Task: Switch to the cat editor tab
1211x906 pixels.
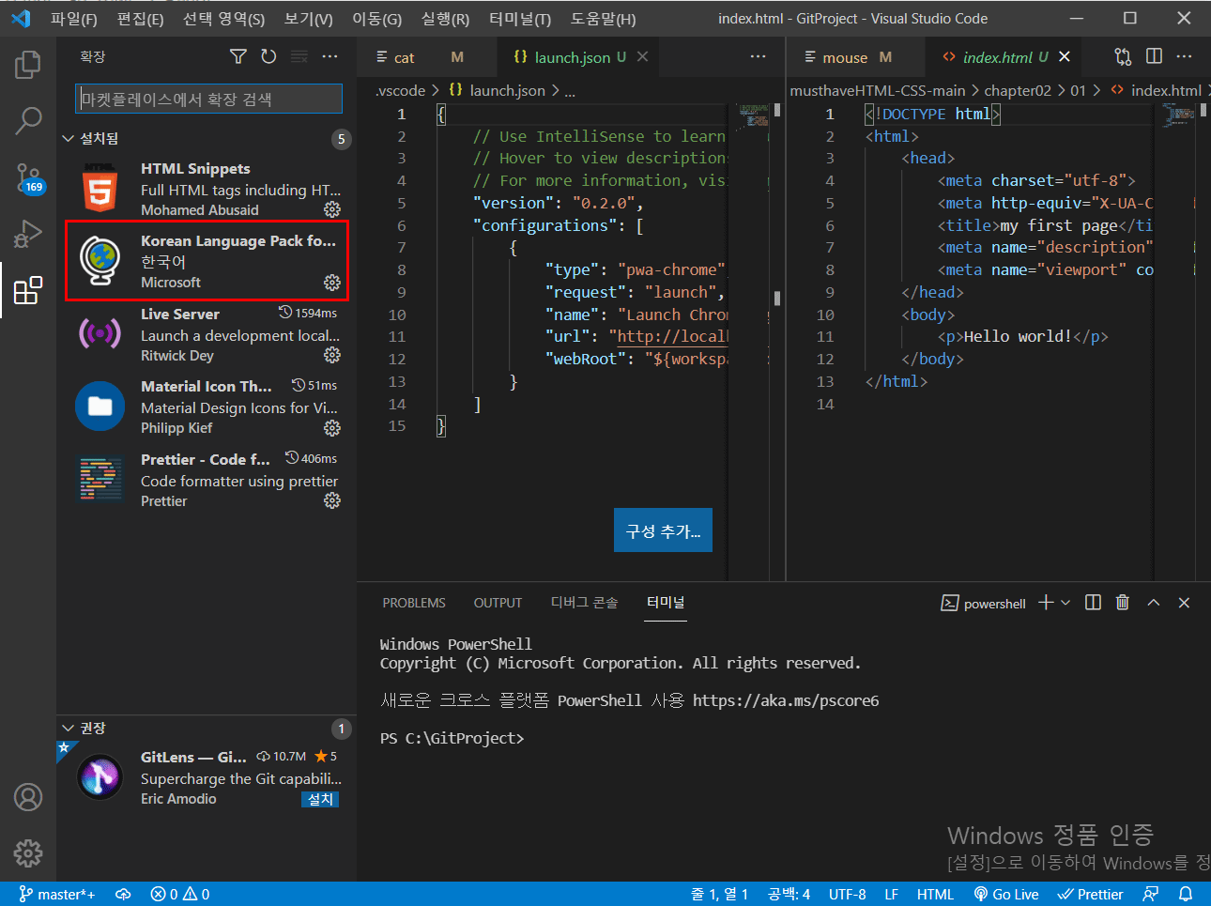Action: (427, 57)
